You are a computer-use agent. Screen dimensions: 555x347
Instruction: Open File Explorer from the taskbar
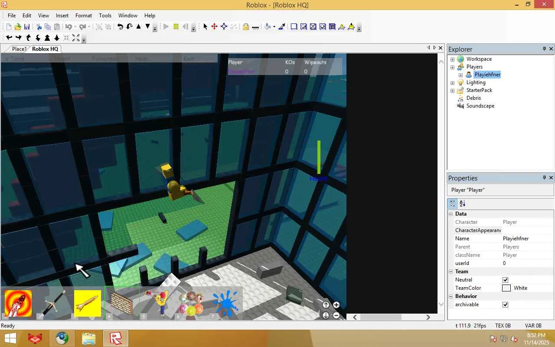(x=88, y=338)
